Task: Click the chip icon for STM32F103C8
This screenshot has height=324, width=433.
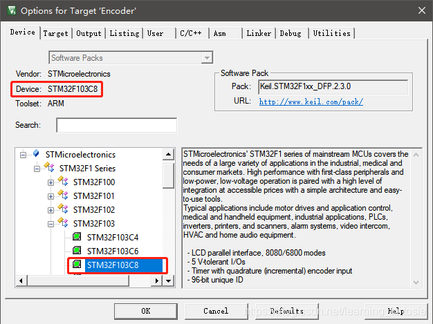Action: [x=77, y=264]
